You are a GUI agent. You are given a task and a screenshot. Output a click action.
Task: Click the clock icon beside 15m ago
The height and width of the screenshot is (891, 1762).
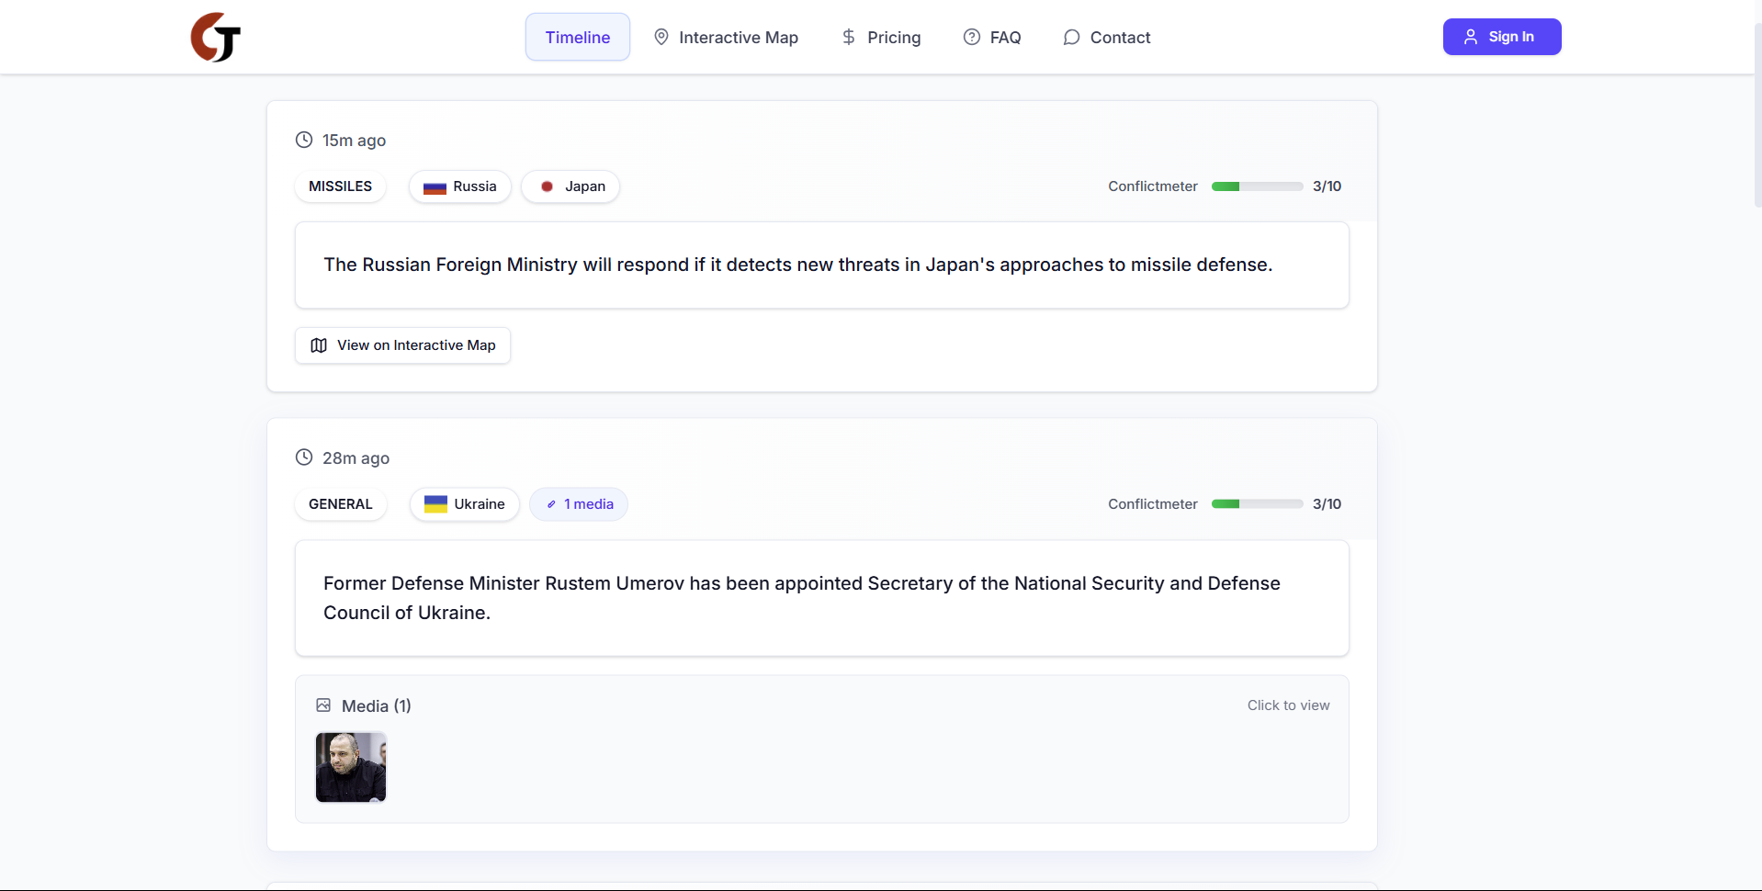304,140
